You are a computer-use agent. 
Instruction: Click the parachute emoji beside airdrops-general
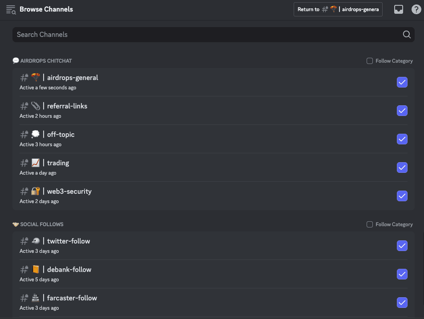pyautogui.click(x=36, y=77)
